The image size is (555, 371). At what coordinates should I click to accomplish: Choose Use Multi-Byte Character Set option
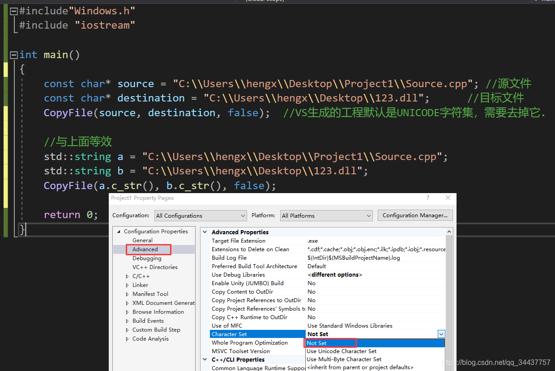click(x=375, y=359)
